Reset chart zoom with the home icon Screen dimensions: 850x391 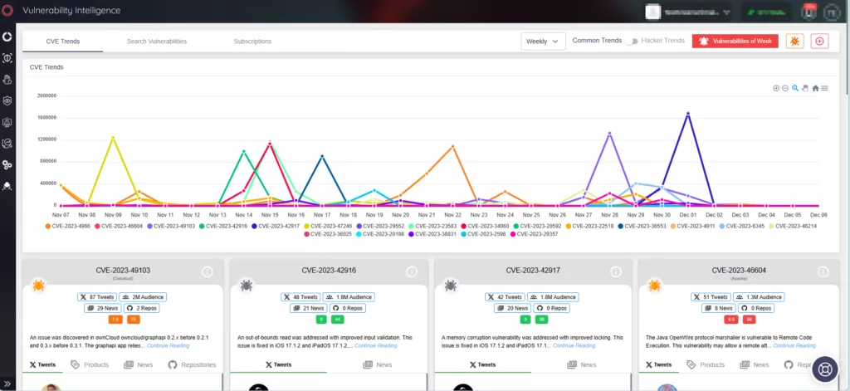point(815,88)
